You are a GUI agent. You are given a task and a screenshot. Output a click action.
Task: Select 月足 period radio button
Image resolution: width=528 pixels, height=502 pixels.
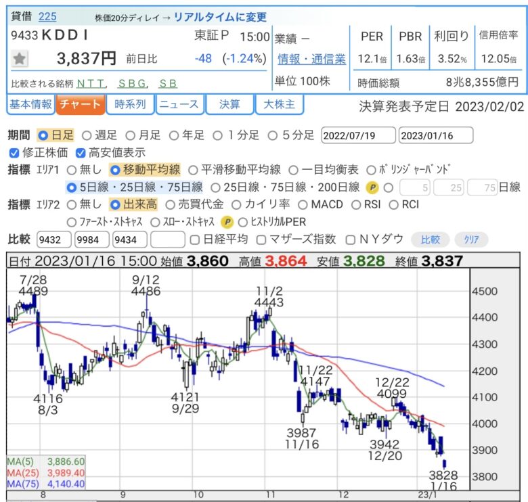(x=131, y=135)
